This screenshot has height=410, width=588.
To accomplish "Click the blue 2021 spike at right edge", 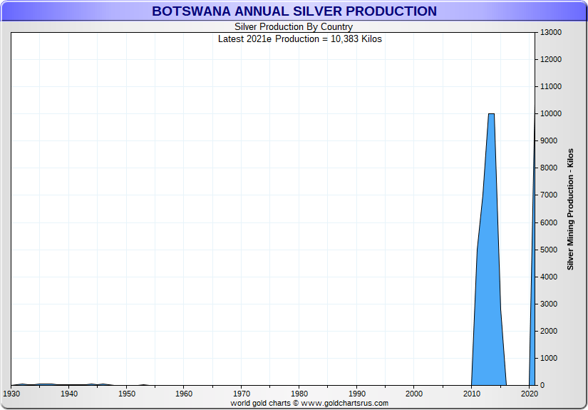I will point(532,285).
